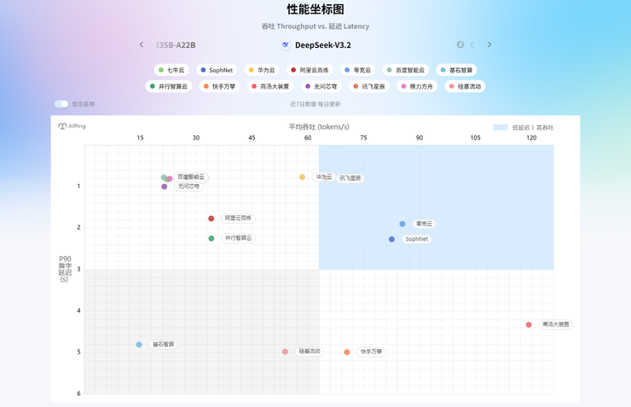
Task: Click the 讯飞星辰 chart label
Action: pyautogui.click(x=350, y=178)
